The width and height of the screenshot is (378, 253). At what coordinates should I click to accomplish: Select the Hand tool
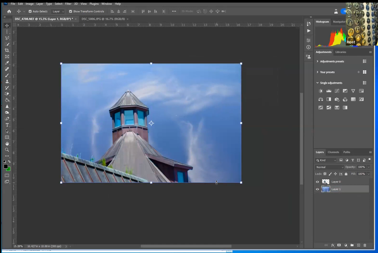point(7,144)
